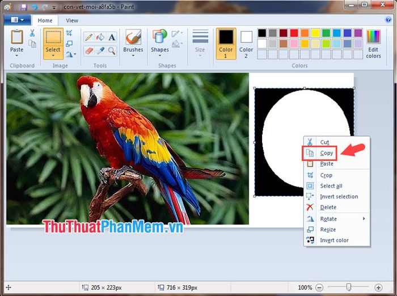The width and height of the screenshot is (397, 296).
Task: Pick the Fill with color bucket tool
Action: pyautogui.click(x=100, y=37)
